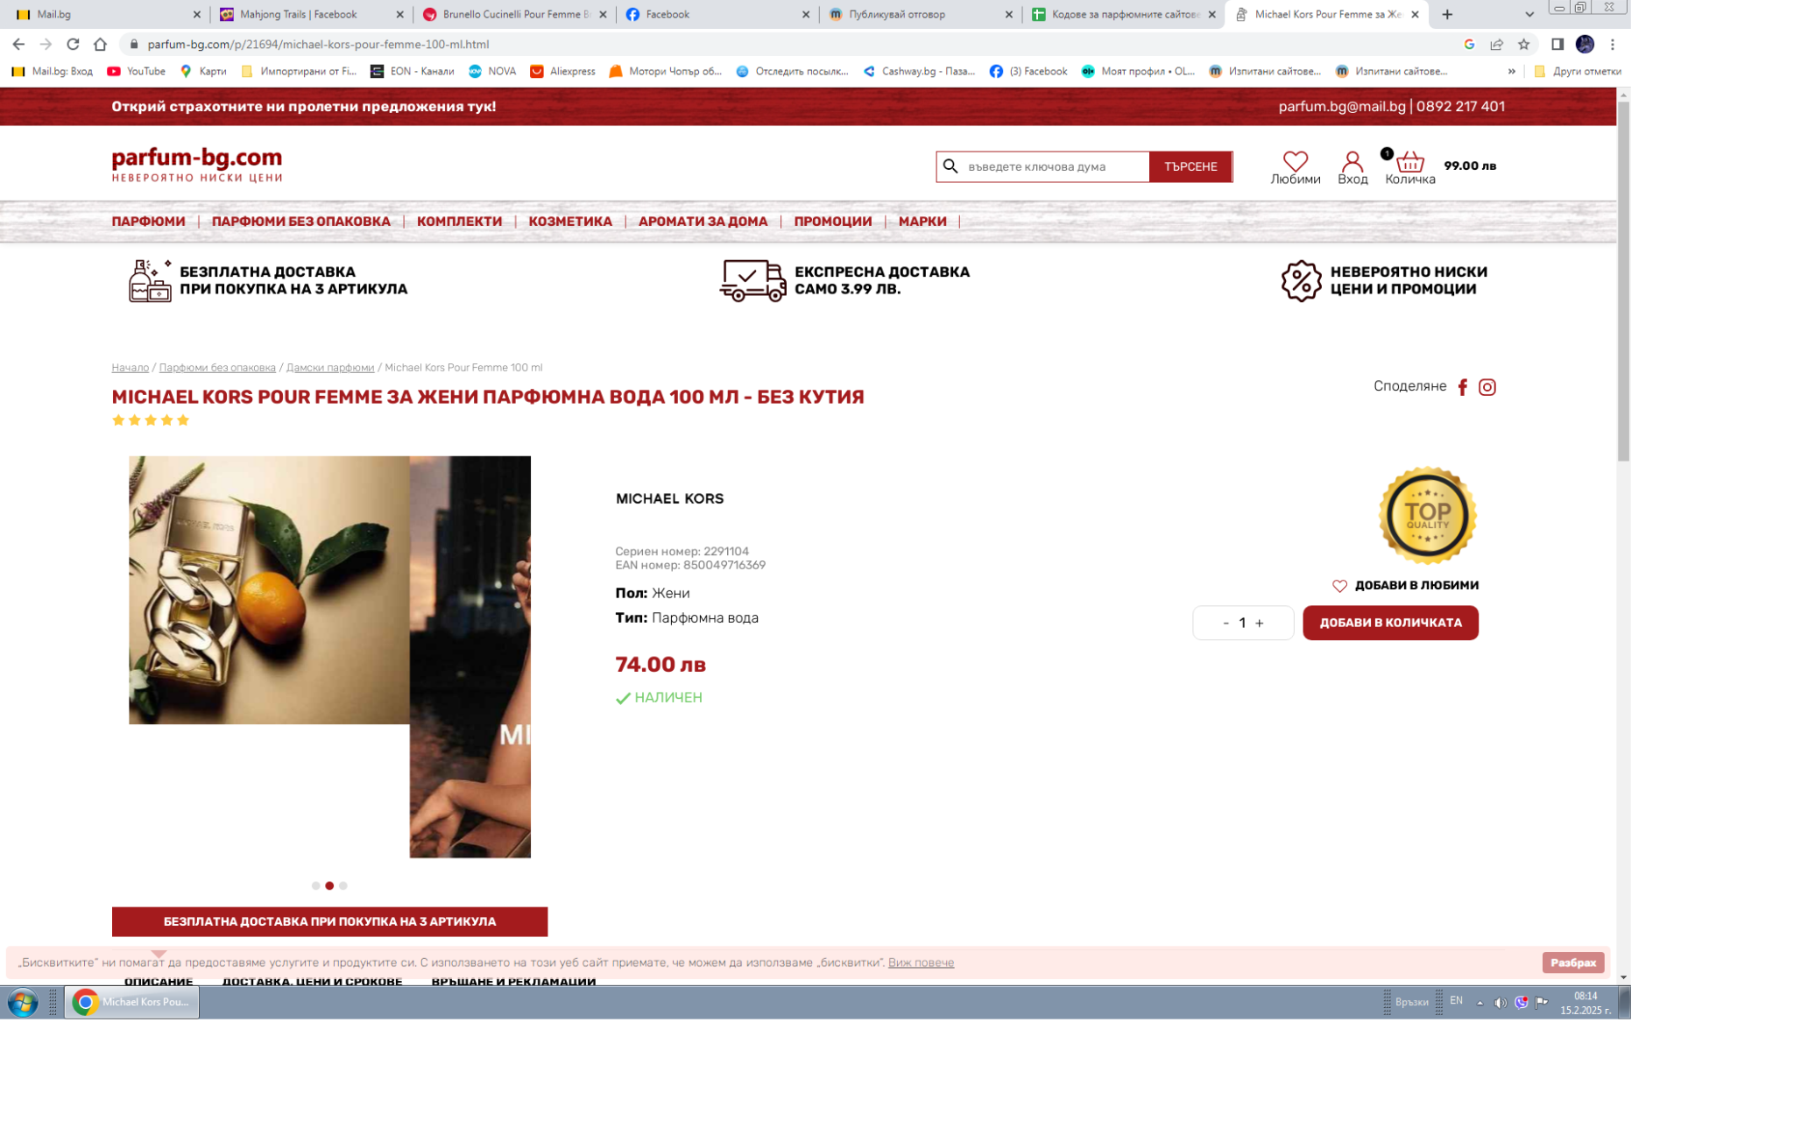Open Google Translate icon in address bar

1469,44
